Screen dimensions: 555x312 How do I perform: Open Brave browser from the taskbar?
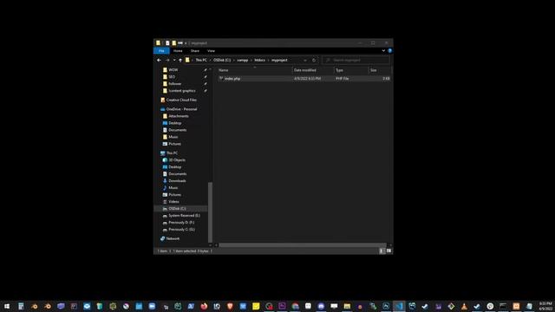coord(230,306)
